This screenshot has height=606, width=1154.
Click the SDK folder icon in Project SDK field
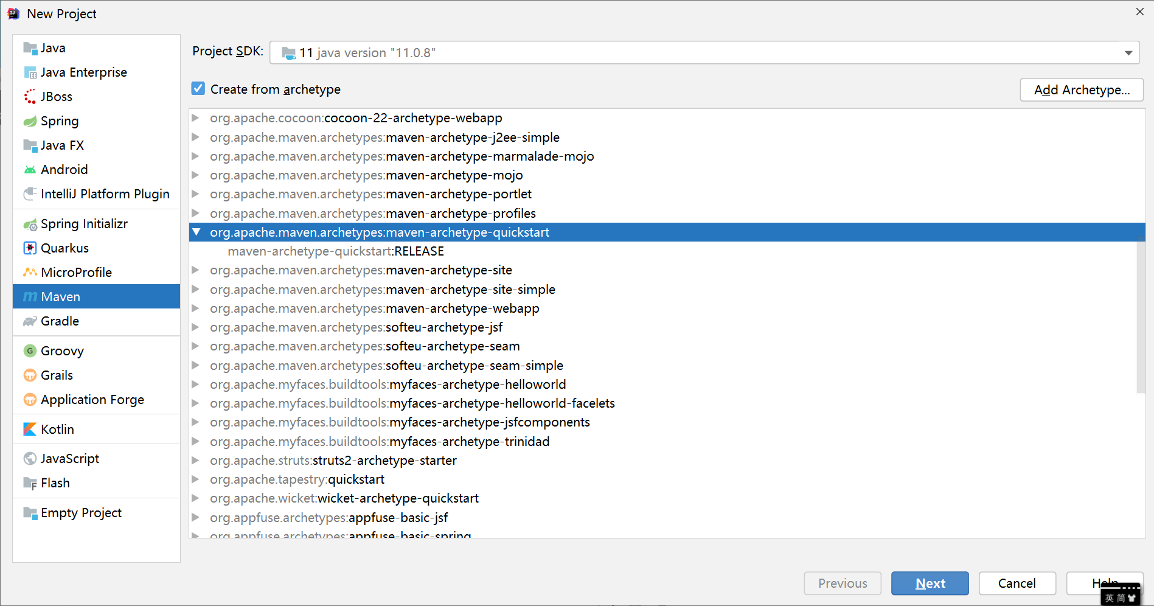(289, 54)
